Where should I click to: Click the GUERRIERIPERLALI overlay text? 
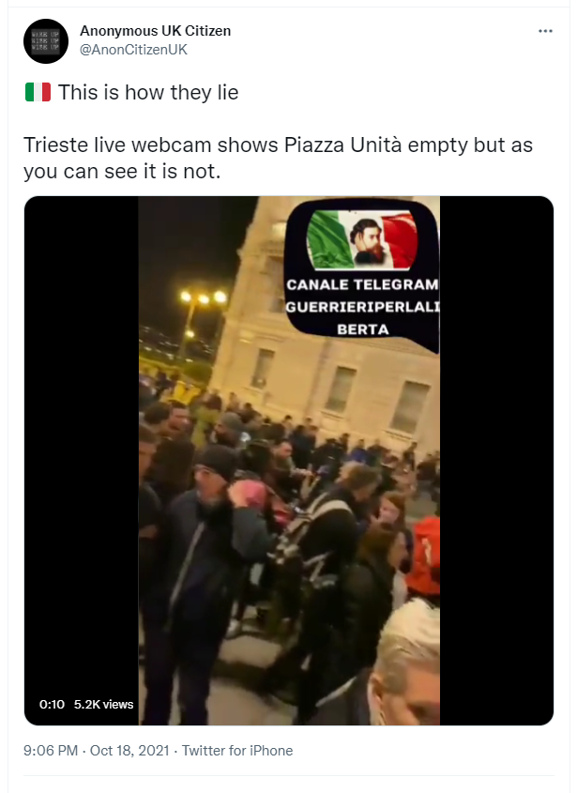[x=362, y=307]
